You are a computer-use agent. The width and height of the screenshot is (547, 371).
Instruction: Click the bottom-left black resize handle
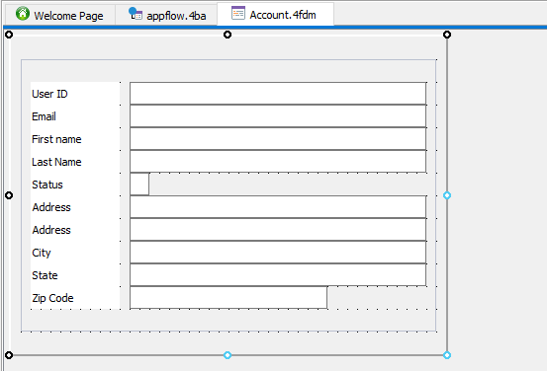tap(9, 355)
